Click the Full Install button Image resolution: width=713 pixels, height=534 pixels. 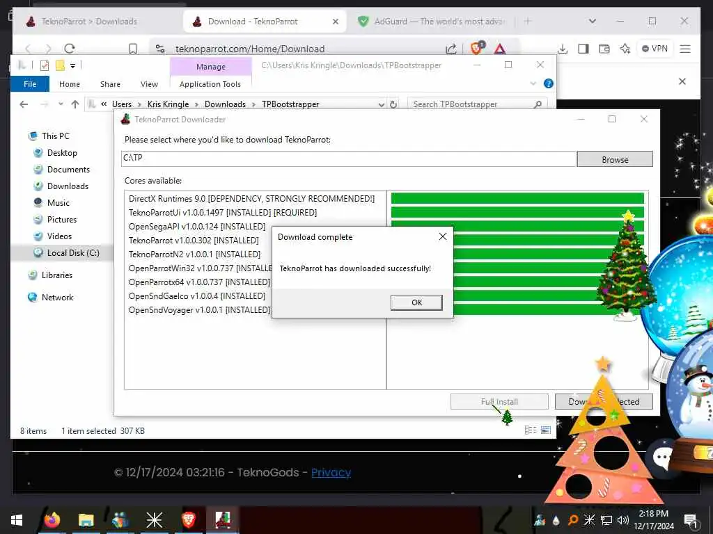click(x=499, y=401)
